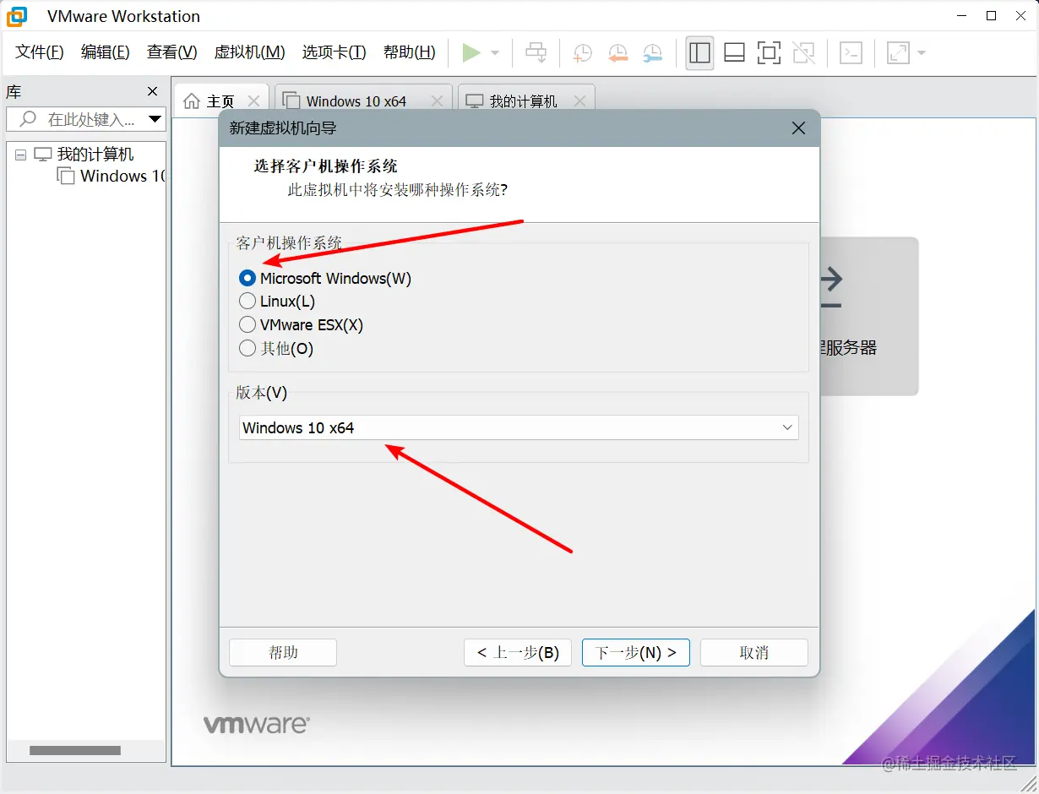Viewport: 1039px width, 794px height.
Task: Click the console view icon
Action: coord(851,53)
